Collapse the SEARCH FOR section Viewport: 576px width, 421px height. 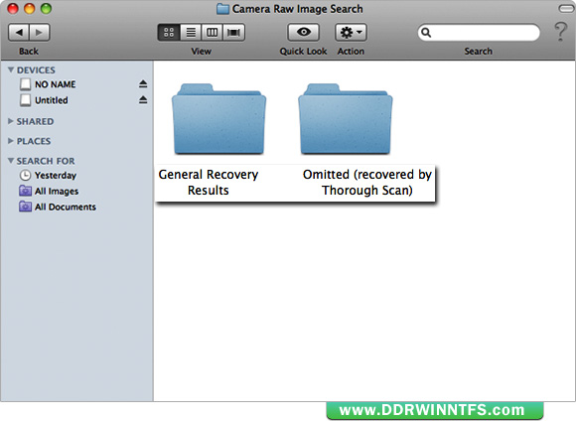pos(11,161)
